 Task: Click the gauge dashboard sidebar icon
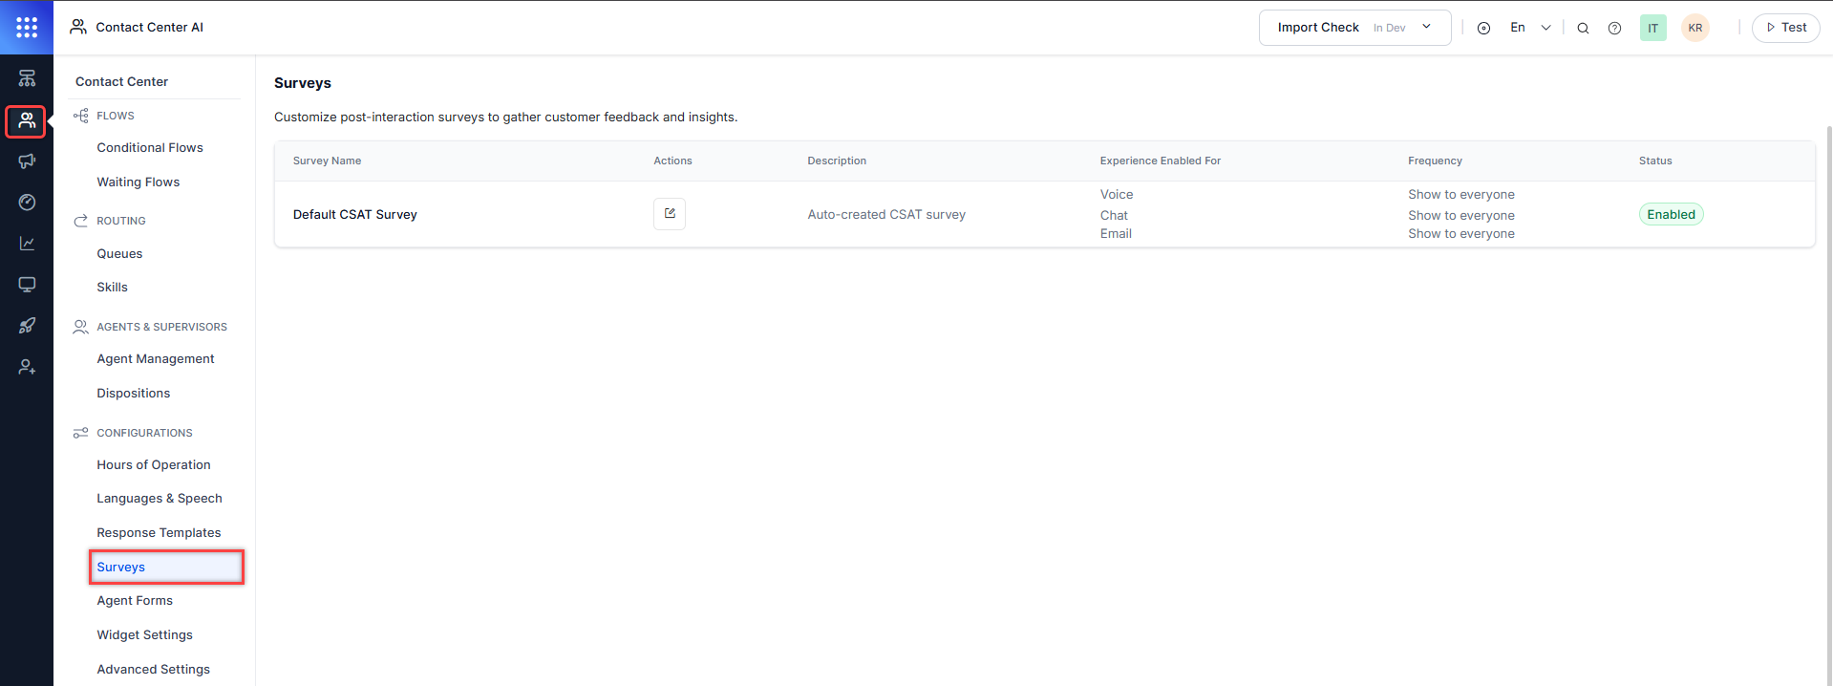27,203
